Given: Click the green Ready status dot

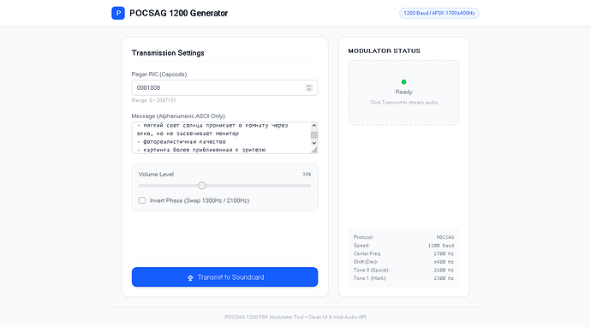Looking at the screenshot, I should [x=403, y=82].
